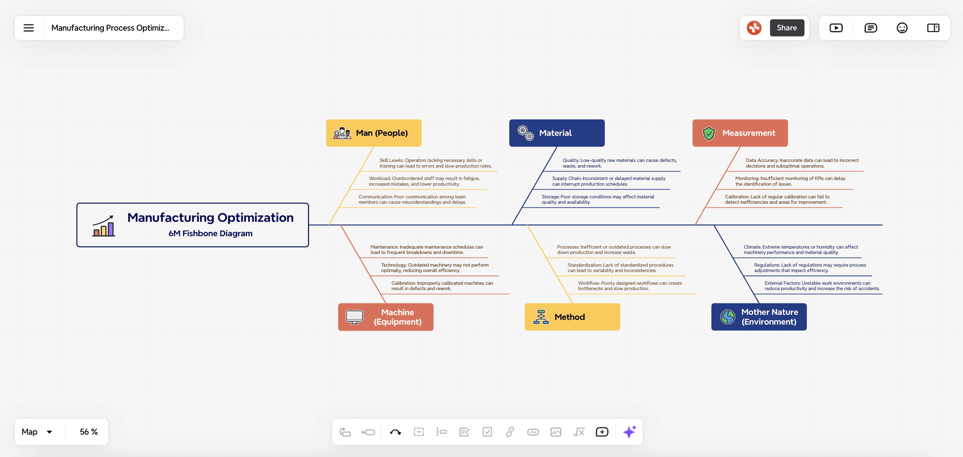The height and width of the screenshot is (457, 963).
Task: Insert a hyperlink
Action: (x=510, y=432)
